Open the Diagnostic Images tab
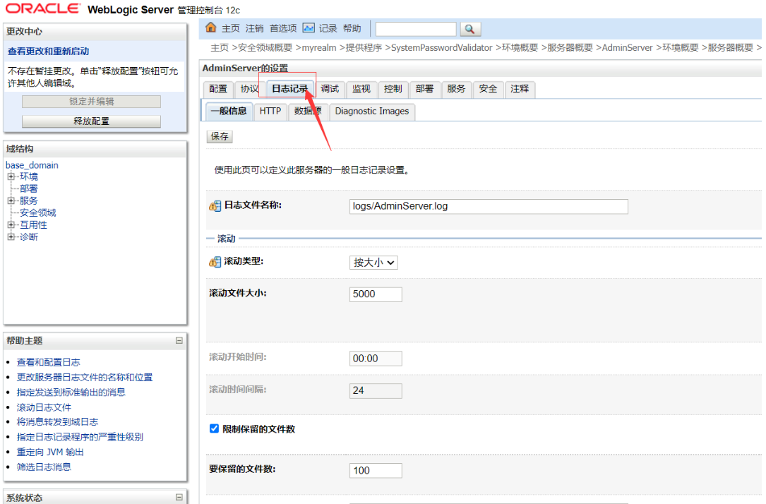This screenshot has height=504, width=766. 371,112
